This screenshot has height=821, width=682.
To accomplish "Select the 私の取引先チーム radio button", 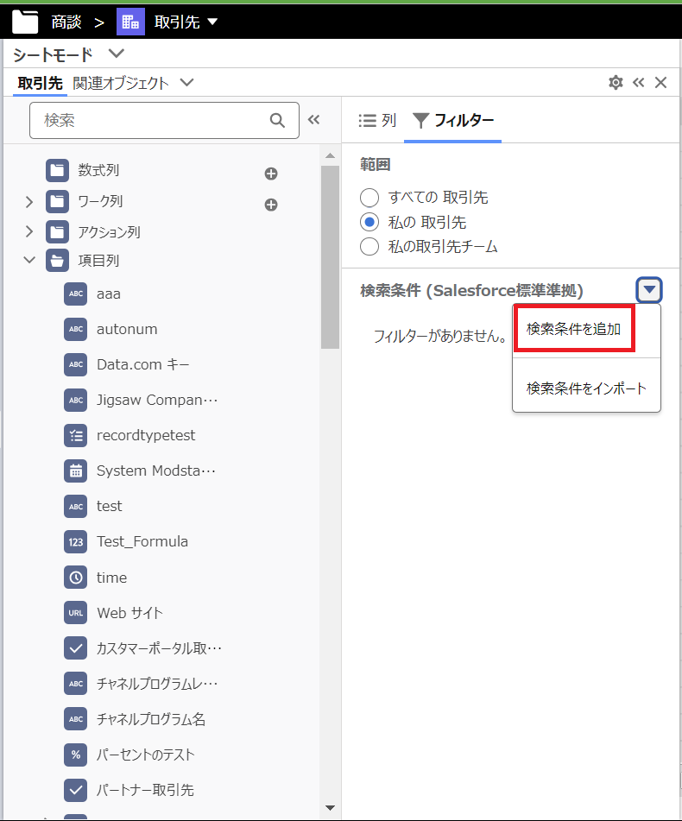I will click(x=369, y=246).
